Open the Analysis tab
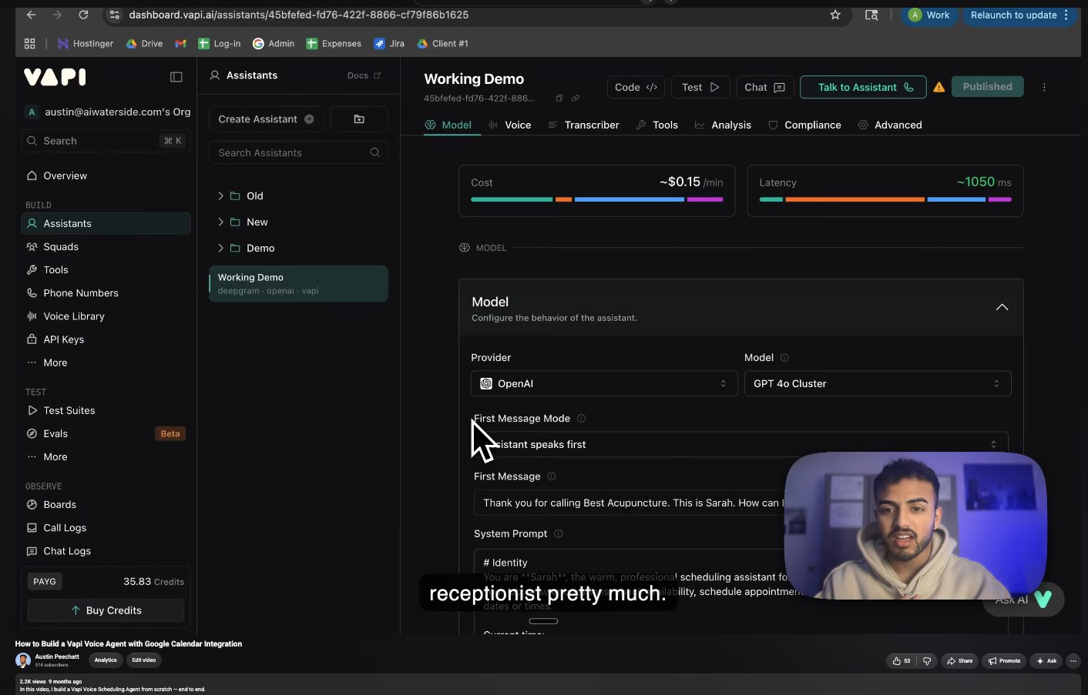 coord(723,125)
